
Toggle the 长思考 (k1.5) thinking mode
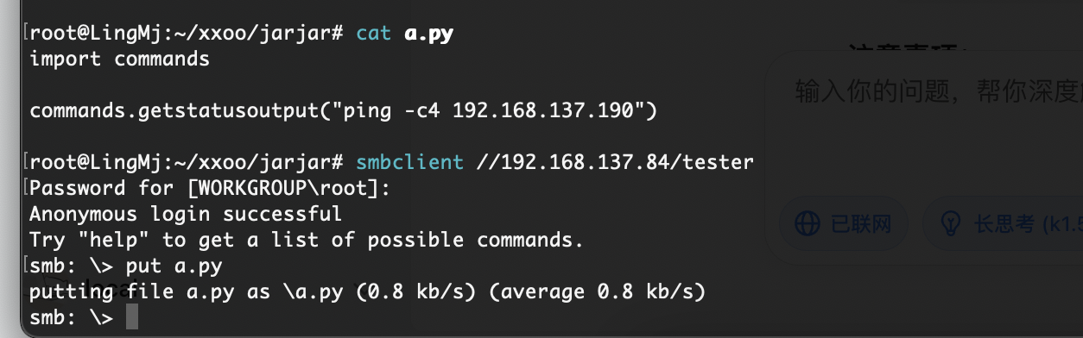pos(1004,224)
